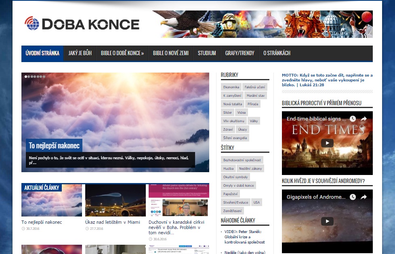Click Share icon on Andromeda video
Image resolution: width=395 pixels, height=254 pixels.
(x=363, y=197)
